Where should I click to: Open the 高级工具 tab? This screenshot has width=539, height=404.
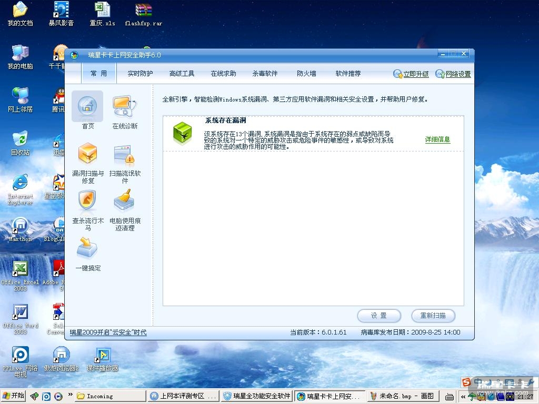pyautogui.click(x=182, y=74)
